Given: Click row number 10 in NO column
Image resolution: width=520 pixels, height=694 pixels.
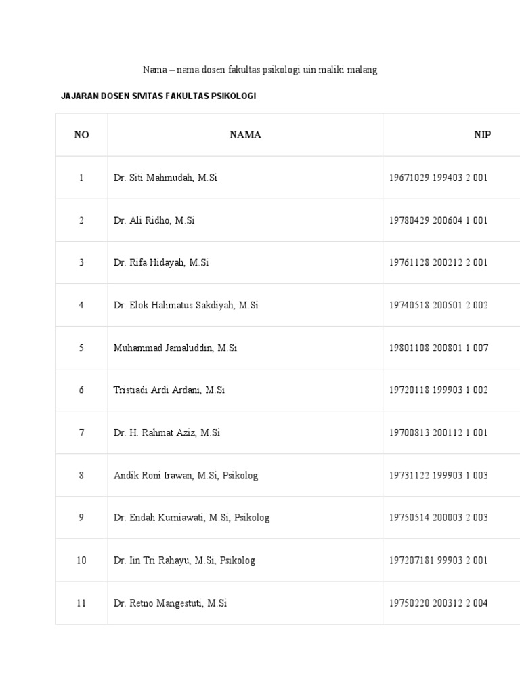Looking at the screenshot, I should point(81,560).
